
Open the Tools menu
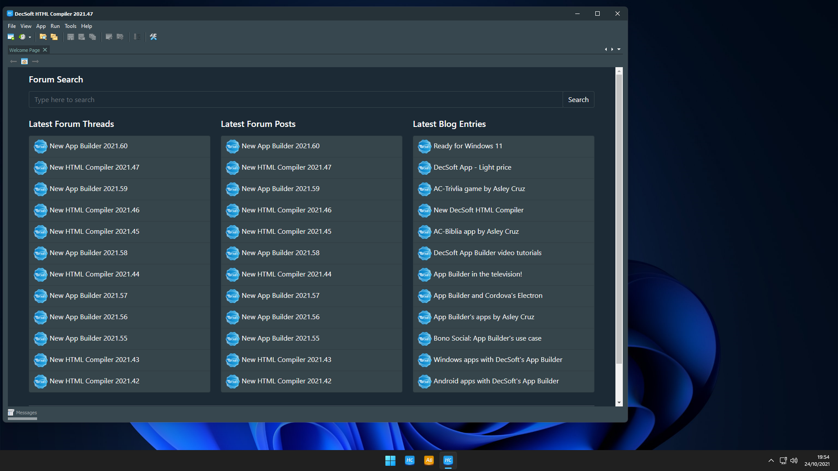70,26
